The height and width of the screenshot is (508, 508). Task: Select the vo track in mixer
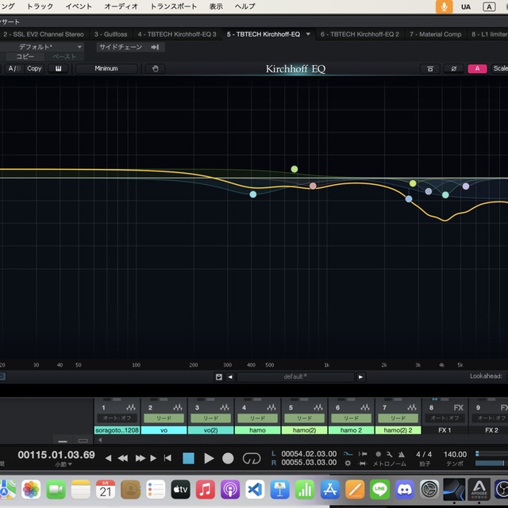164,429
